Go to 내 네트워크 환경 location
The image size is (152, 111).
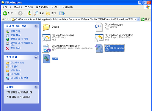coord(19,78)
